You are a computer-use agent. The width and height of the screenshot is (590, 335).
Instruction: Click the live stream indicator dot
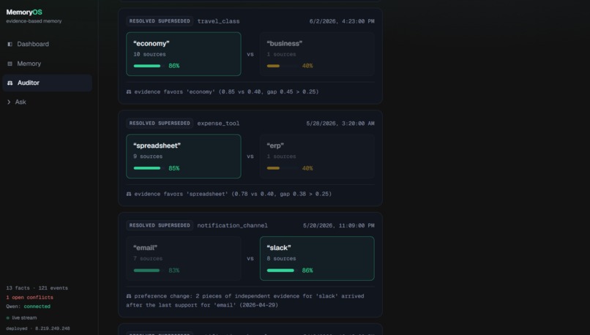[8, 318]
